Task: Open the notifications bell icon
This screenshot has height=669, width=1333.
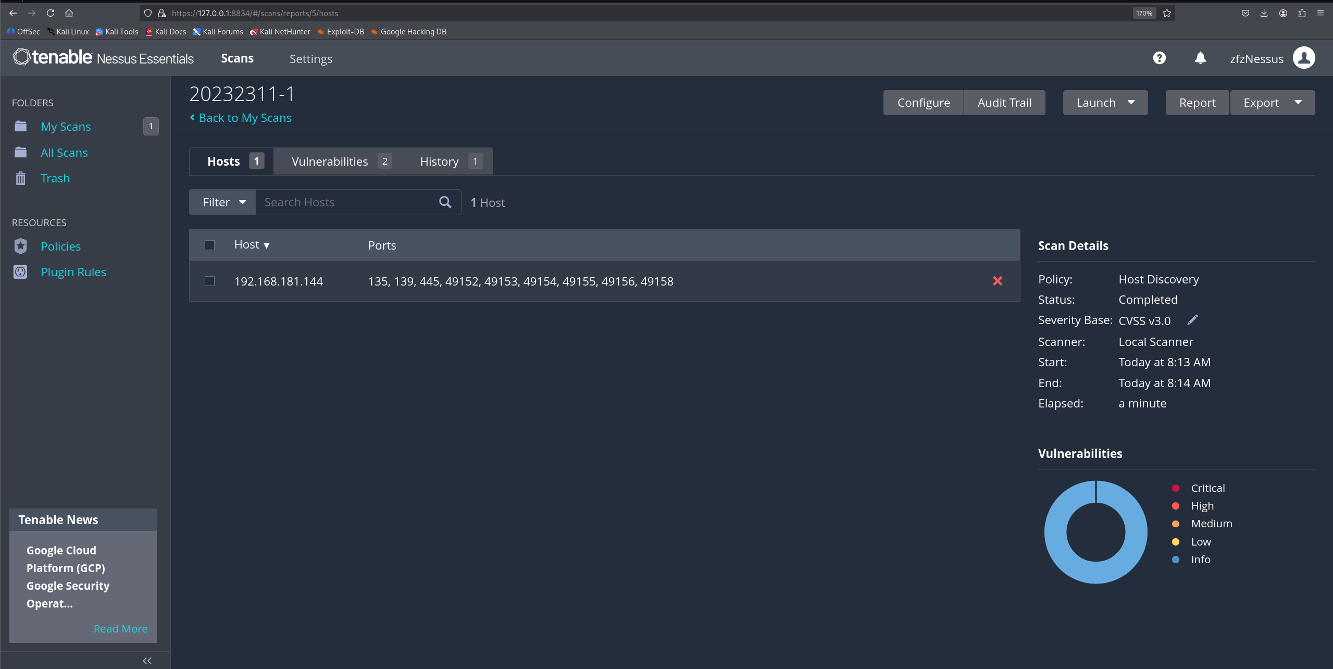Action: (x=1200, y=58)
